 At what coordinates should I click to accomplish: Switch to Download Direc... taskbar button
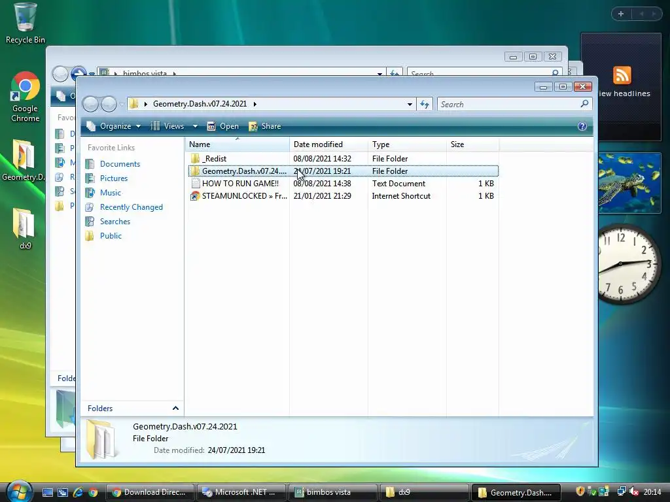point(150,492)
